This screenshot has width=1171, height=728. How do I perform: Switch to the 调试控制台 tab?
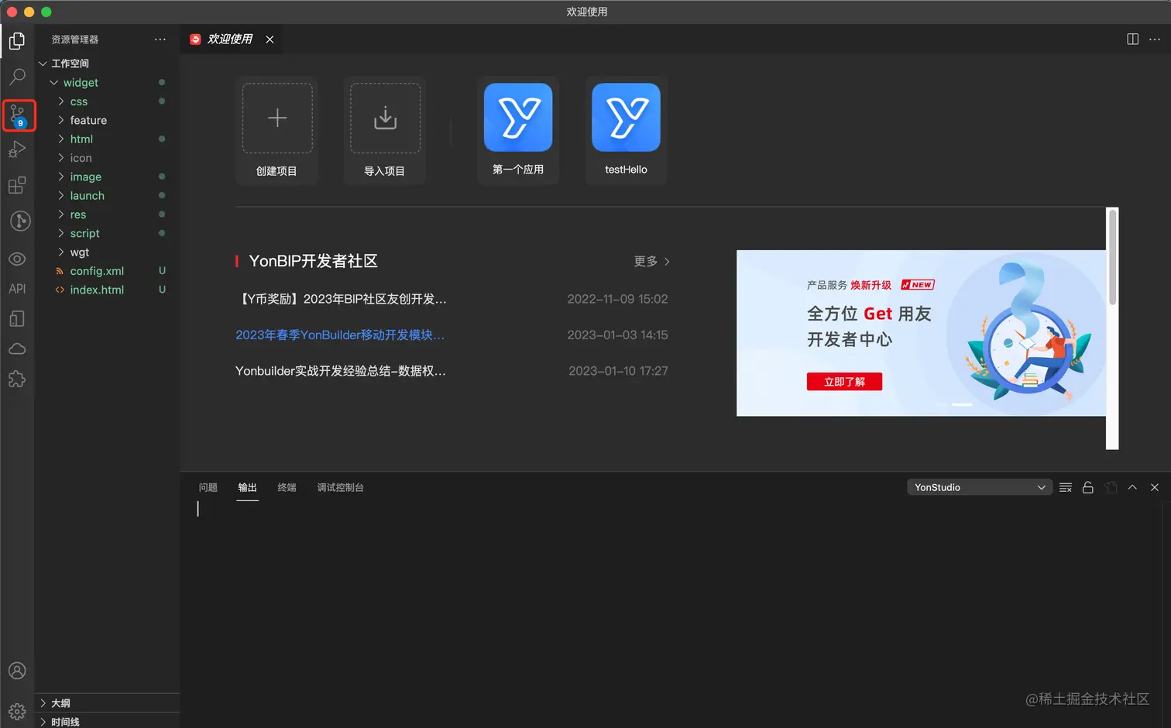coord(340,487)
